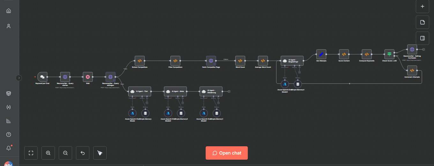Open the variables (x) icon in the sidebar
Screen dimensions: 434x166
pos(9,107)
